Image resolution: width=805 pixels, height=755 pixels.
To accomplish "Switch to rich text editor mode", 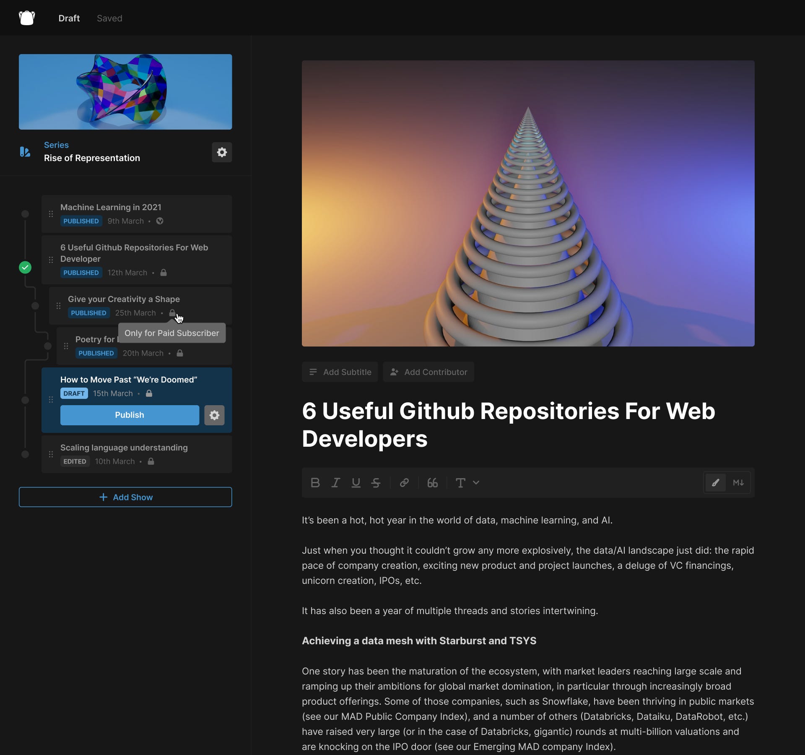I will click(716, 483).
